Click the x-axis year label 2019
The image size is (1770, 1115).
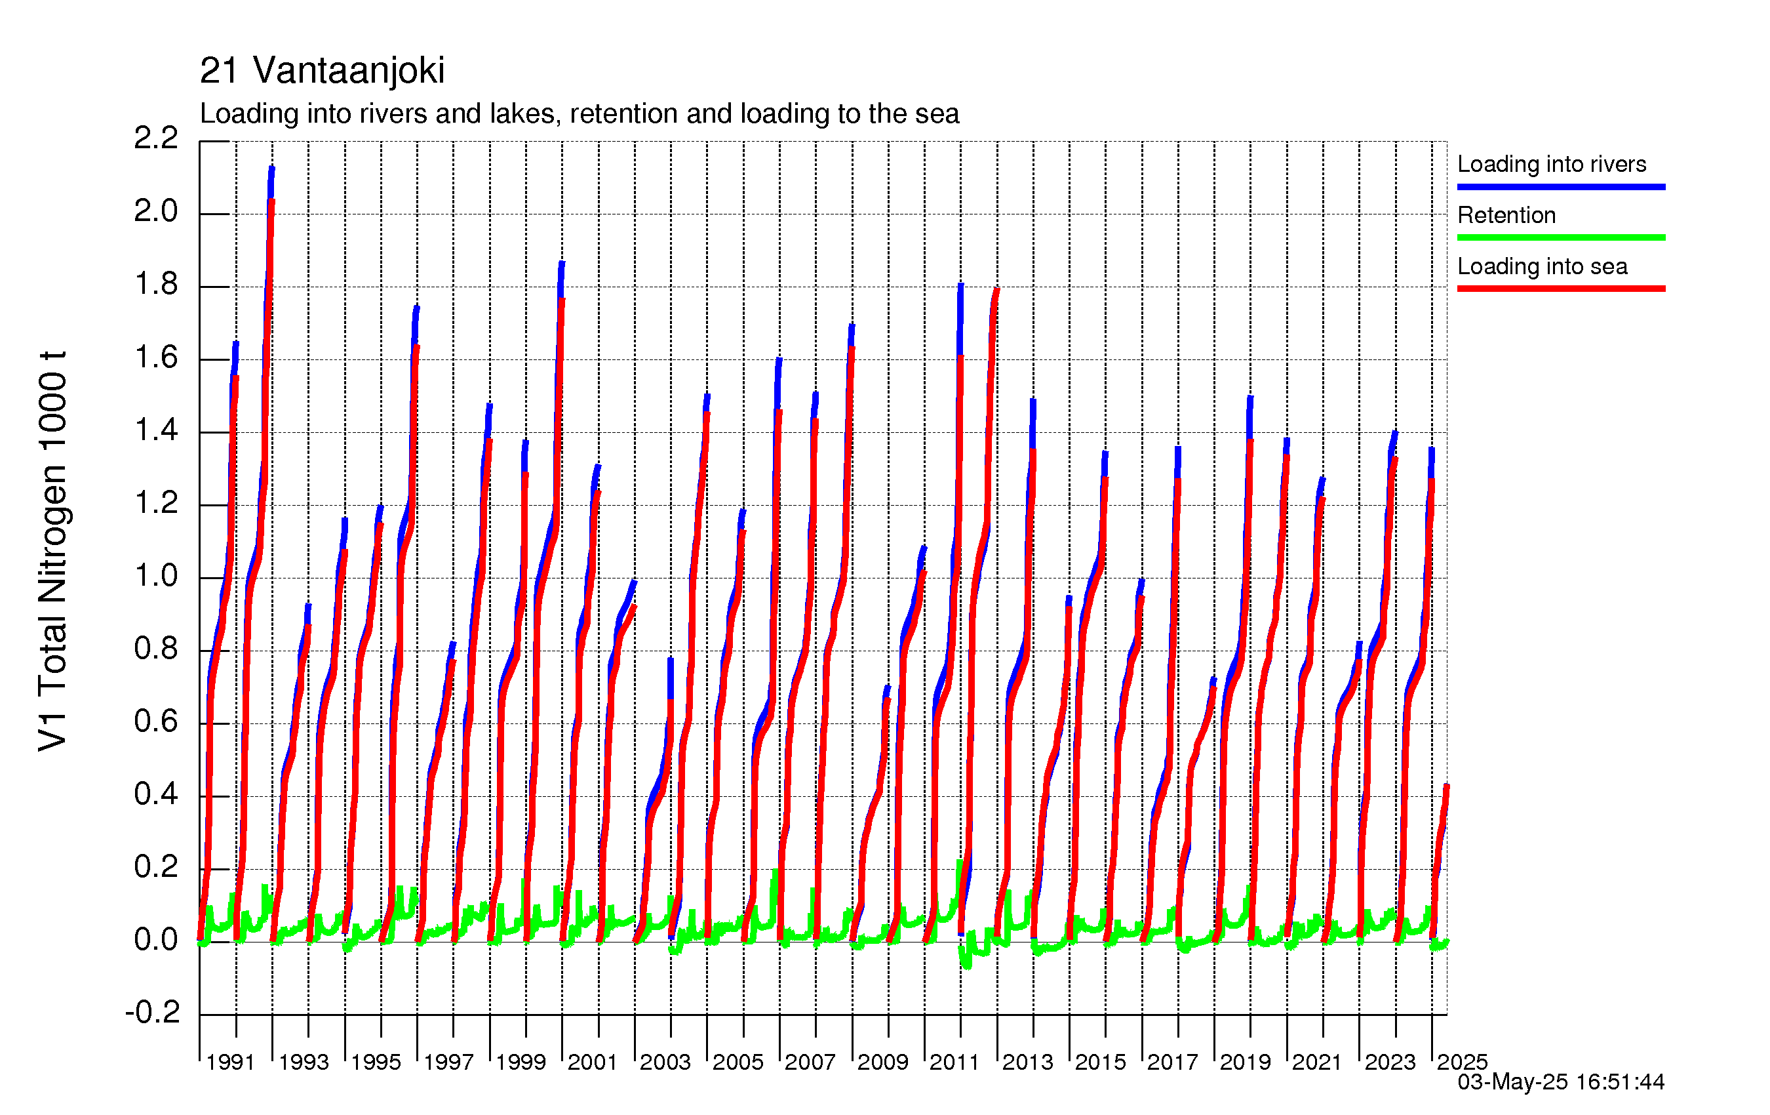tap(1245, 1062)
